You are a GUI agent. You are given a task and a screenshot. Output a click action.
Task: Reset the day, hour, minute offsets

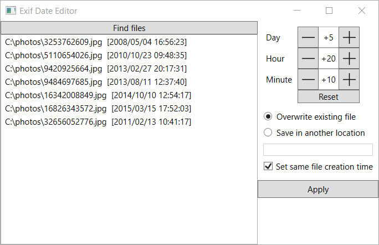coord(329,97)
